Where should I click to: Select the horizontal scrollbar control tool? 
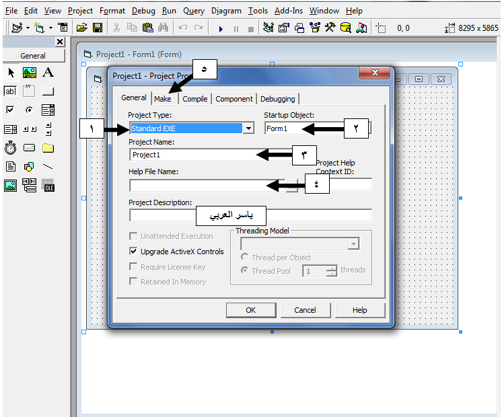pos(29,129)
